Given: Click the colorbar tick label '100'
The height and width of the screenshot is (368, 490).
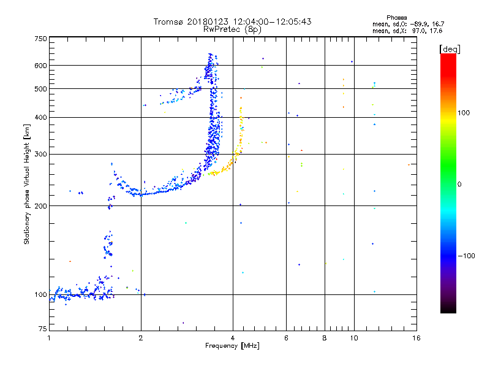Looking at the screenshot, I should pyautogui.click(x=464, y=113).
